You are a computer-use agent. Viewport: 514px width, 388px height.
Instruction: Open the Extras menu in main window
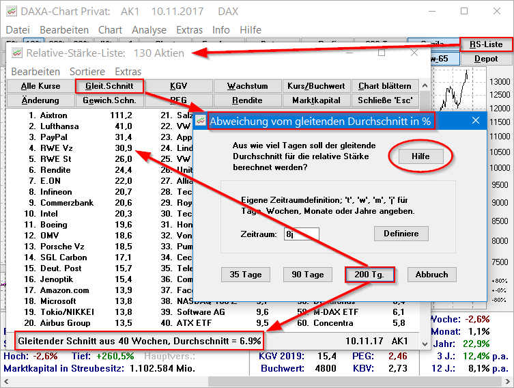pyautogui.click(x=189, y=30)
